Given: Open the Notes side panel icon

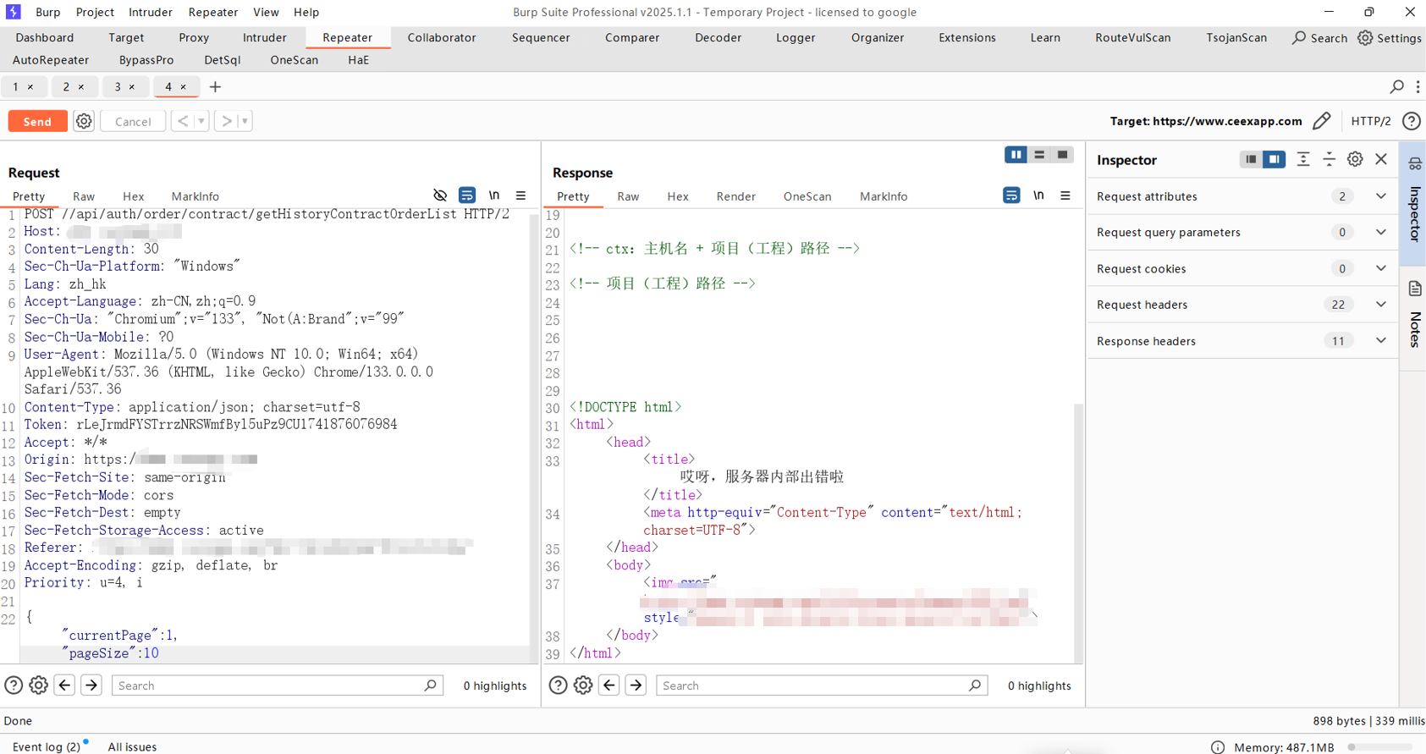Looking at the screenshot, I should pyautogui.click(x=1415, y=289).
